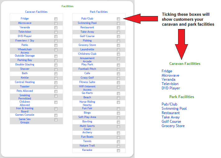
Task: Tick the Fridge checkbox
Action: pyautogui.click(x=56, y=19)
